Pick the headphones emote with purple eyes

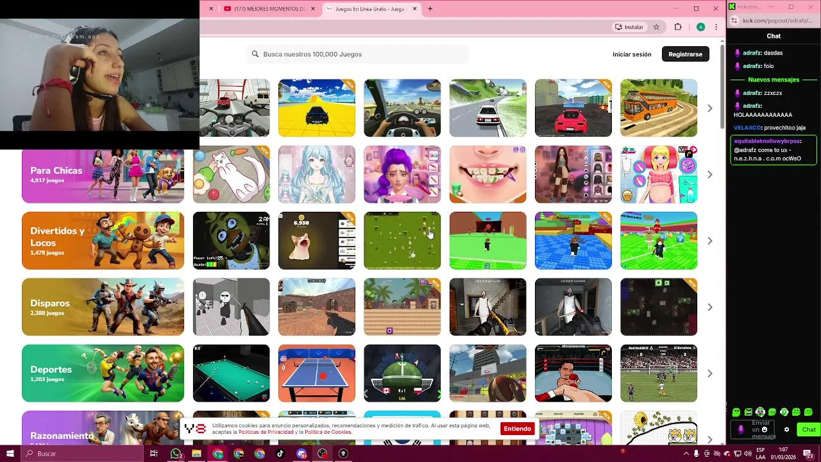pos(760,412)
